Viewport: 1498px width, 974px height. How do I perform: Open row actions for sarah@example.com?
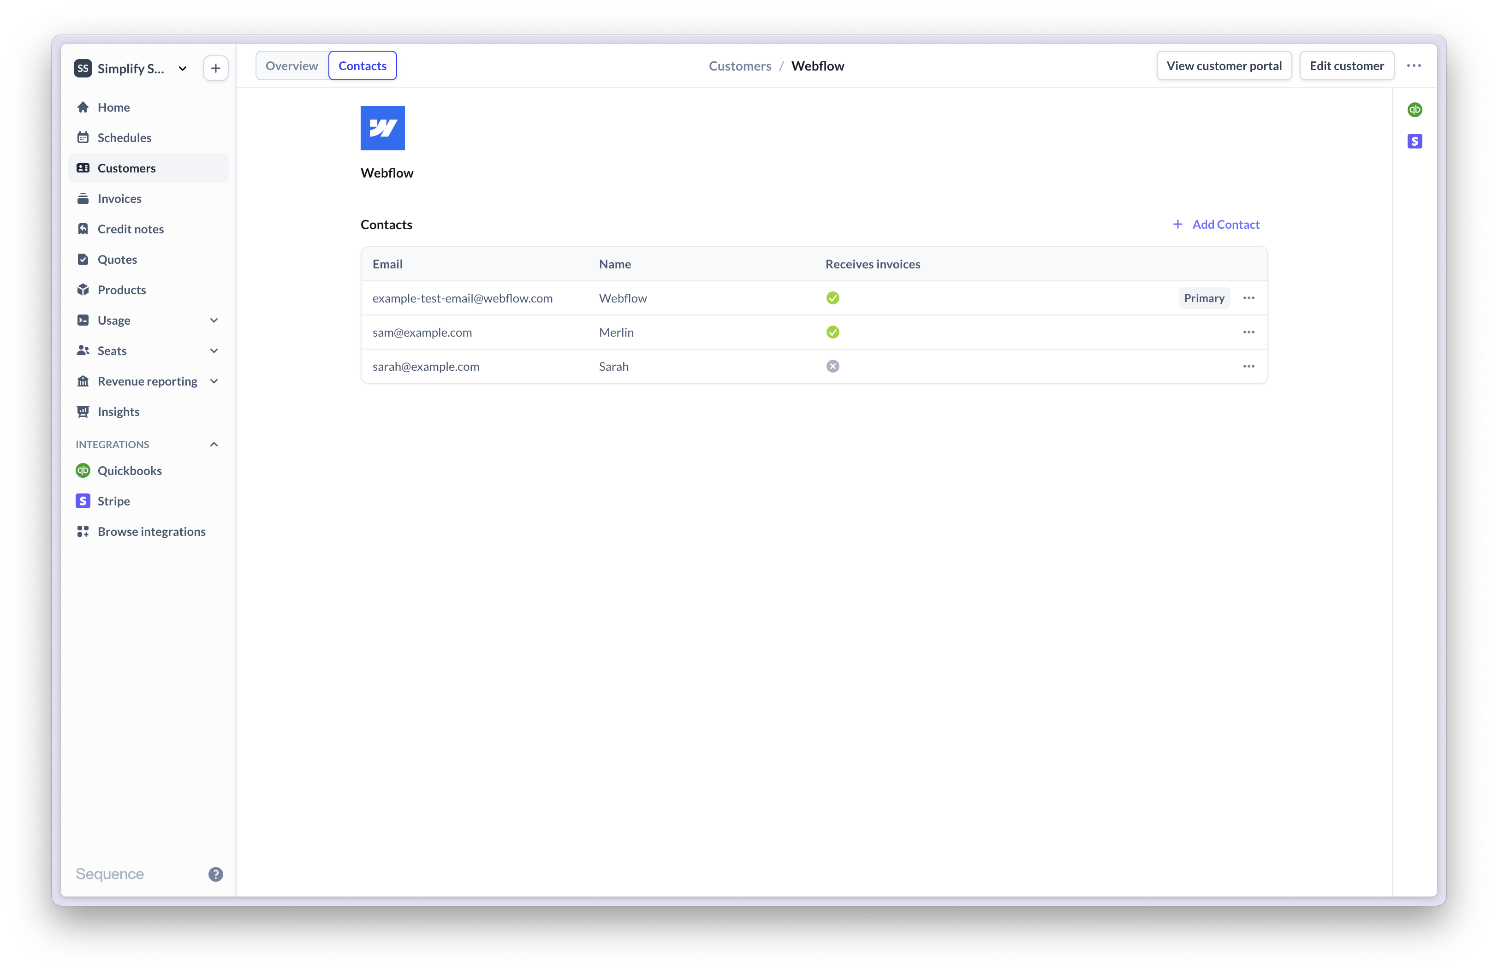click(x=1249, y=366)
